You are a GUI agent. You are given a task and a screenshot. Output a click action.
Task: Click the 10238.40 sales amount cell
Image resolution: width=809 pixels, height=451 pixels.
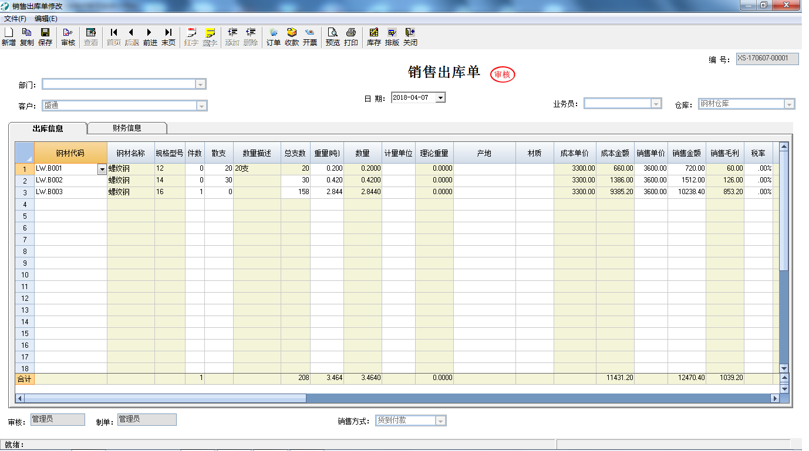(687, 192)
